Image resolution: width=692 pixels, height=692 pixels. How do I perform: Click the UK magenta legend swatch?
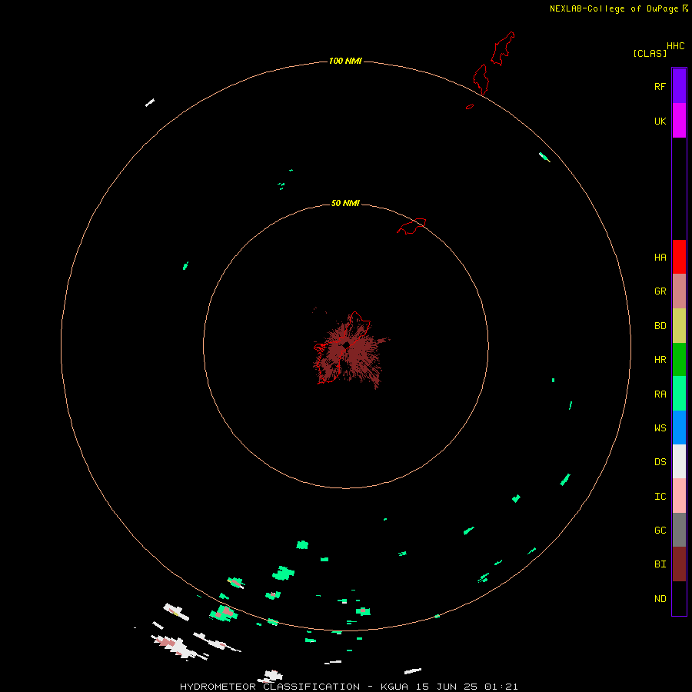[x=679, y=121]
